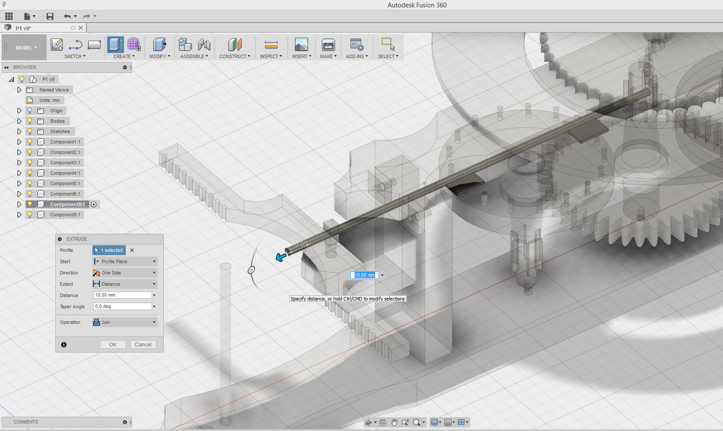Open the CONSTRUCT menu
The image size is (723, 431).
pyautogui.click(x=235, y=56)
